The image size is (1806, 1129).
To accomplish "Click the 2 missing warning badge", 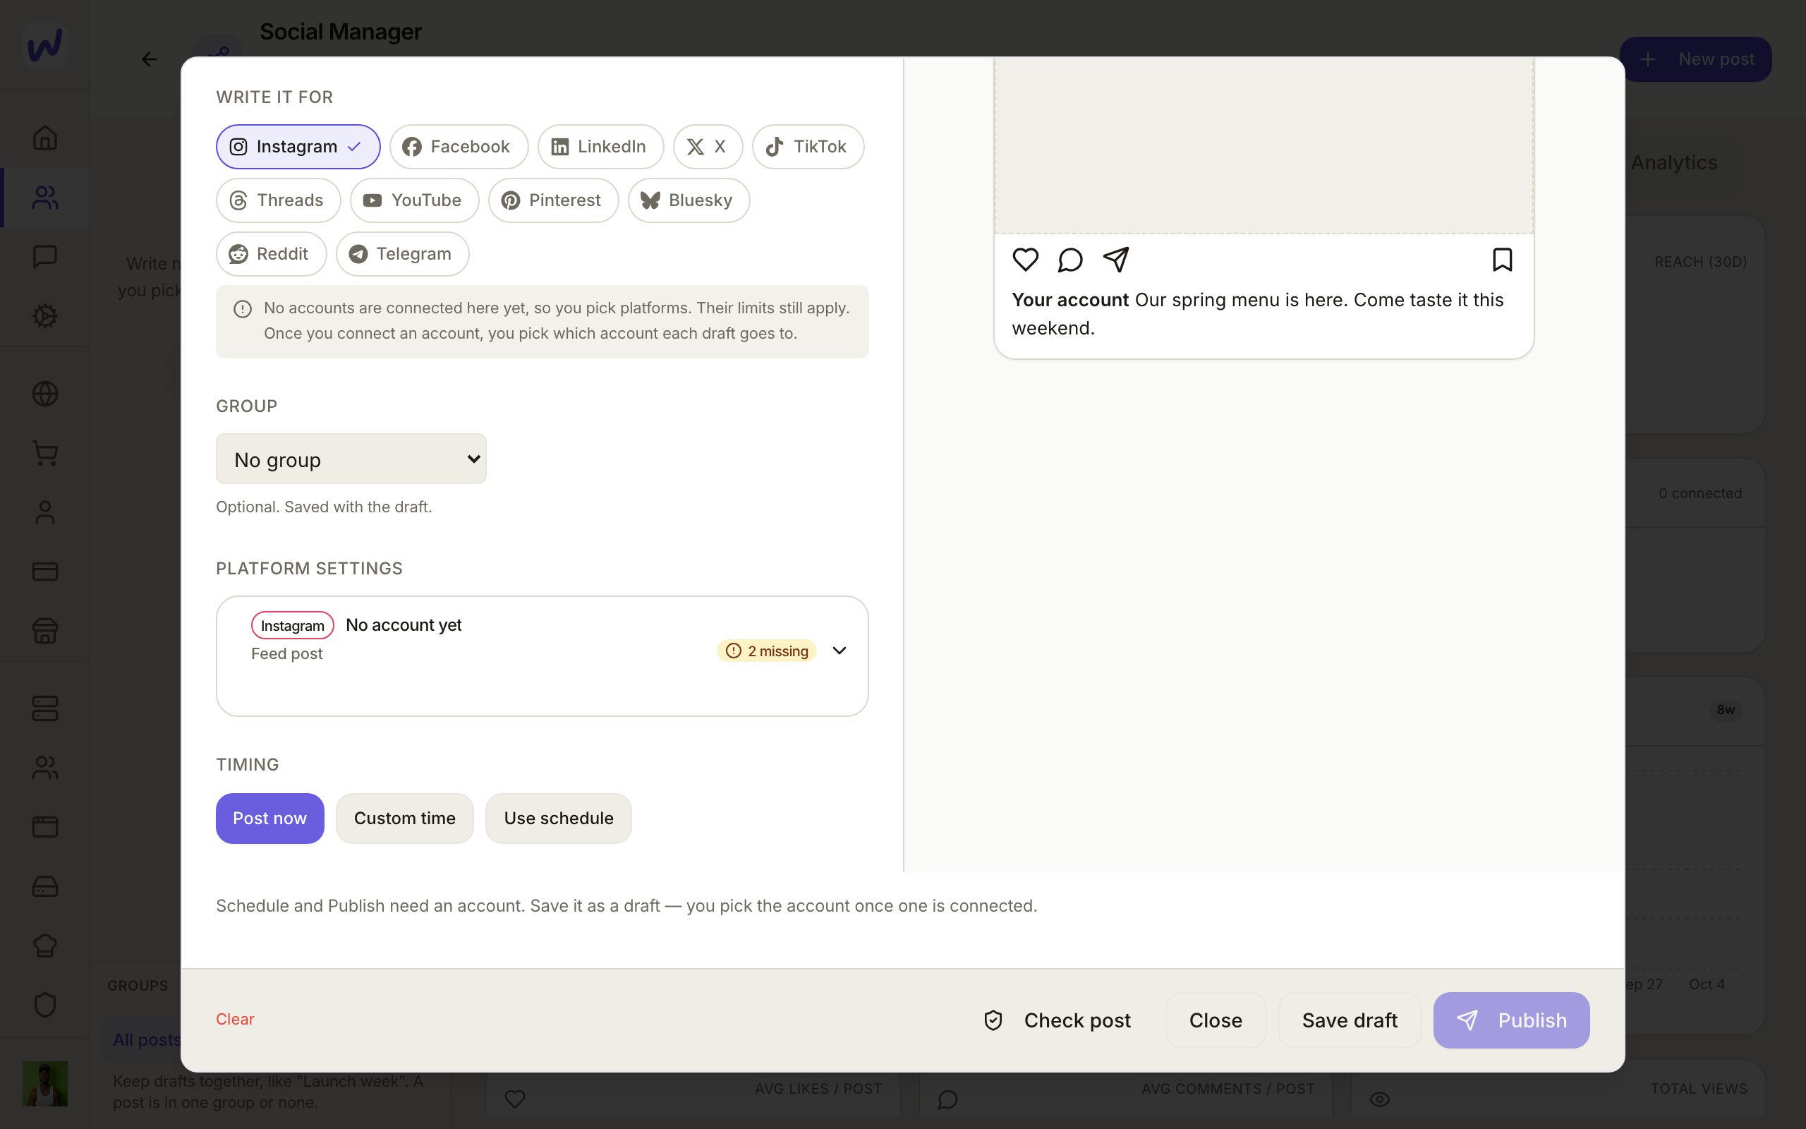I will pyautogui.click(x=766, y=651).
